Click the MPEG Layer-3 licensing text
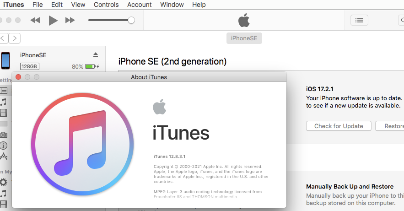 pyautogui.click(x=208, y=194)
